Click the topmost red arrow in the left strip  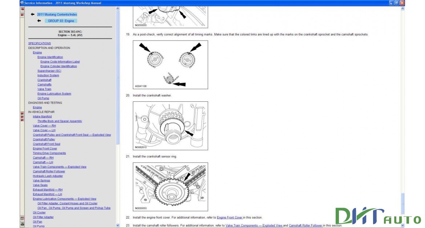point(22,9)
